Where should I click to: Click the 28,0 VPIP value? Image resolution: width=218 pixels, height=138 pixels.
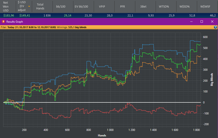pos(110,16)
